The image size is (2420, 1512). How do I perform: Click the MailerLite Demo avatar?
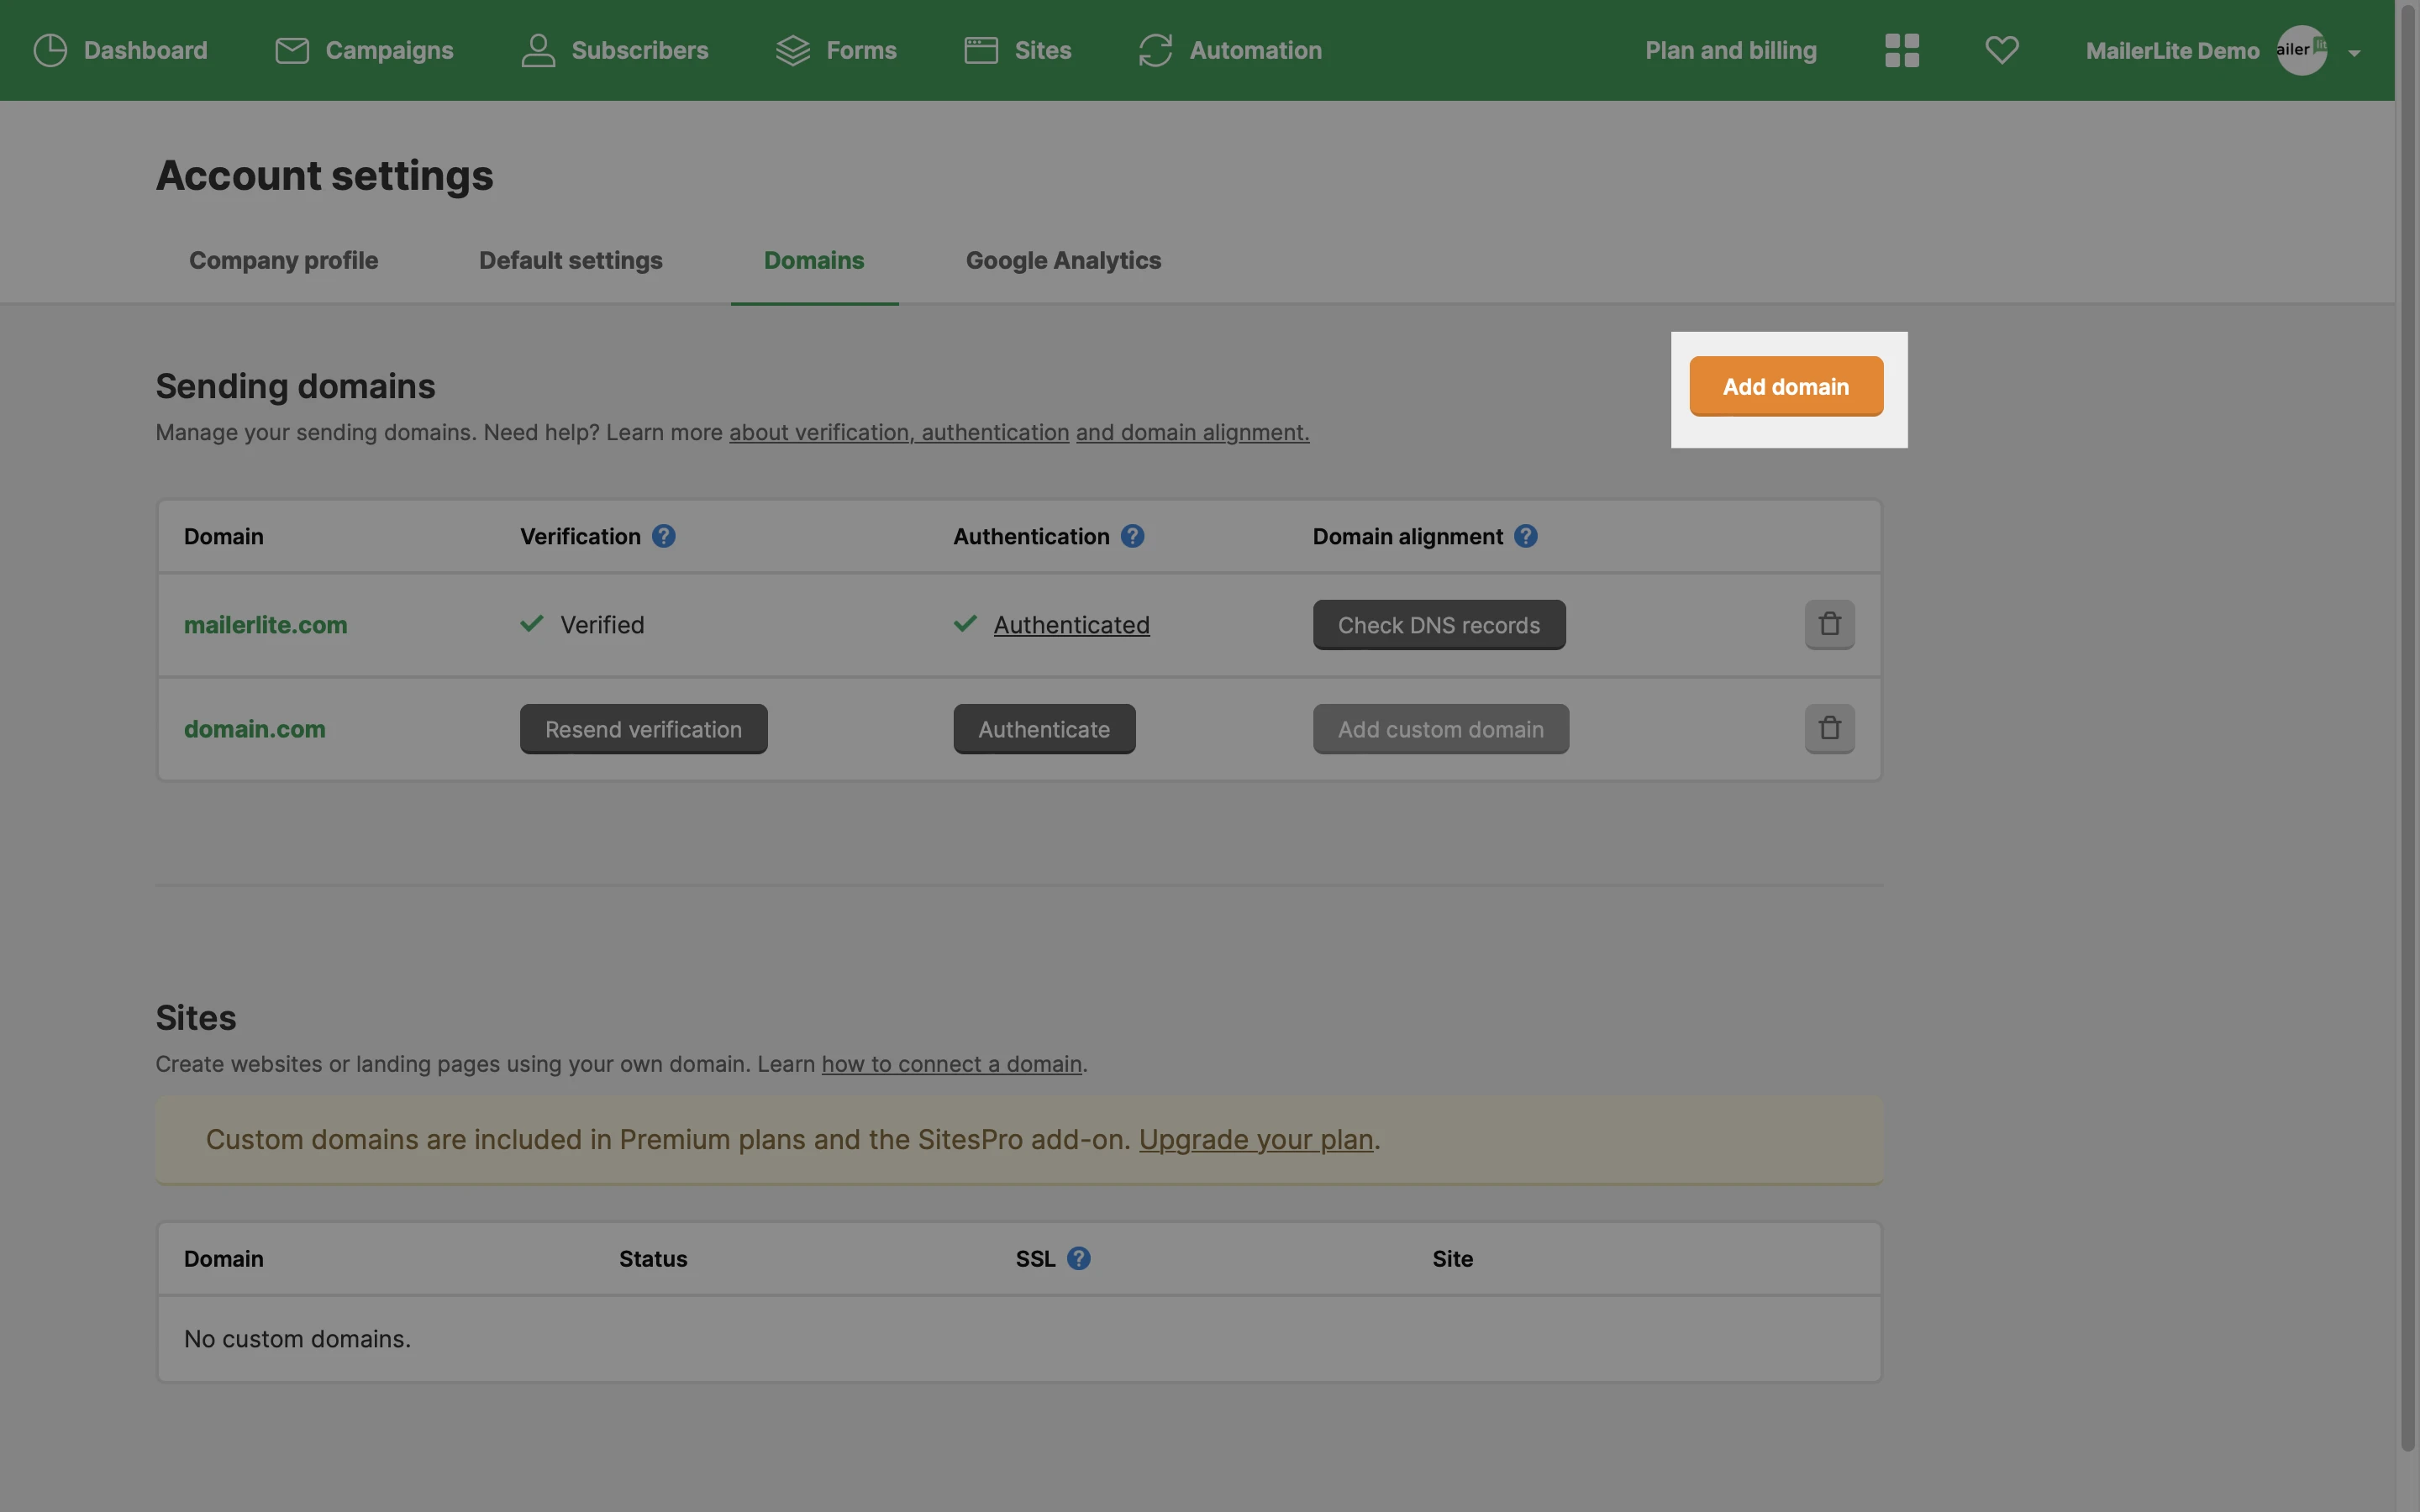[x=2301, y=50]
